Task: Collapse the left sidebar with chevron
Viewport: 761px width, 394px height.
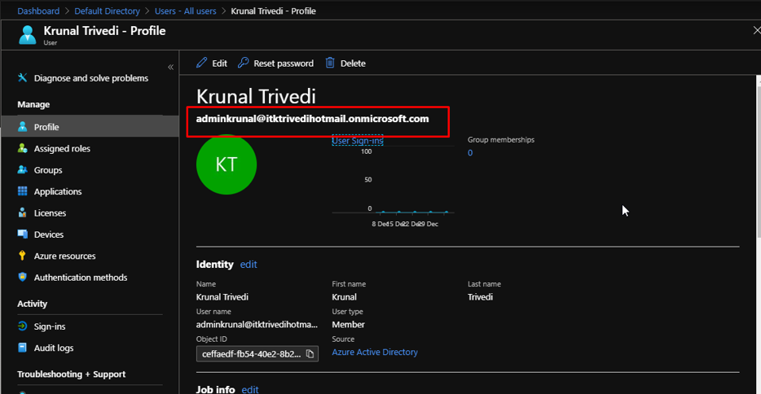Action: coord(170,67)
